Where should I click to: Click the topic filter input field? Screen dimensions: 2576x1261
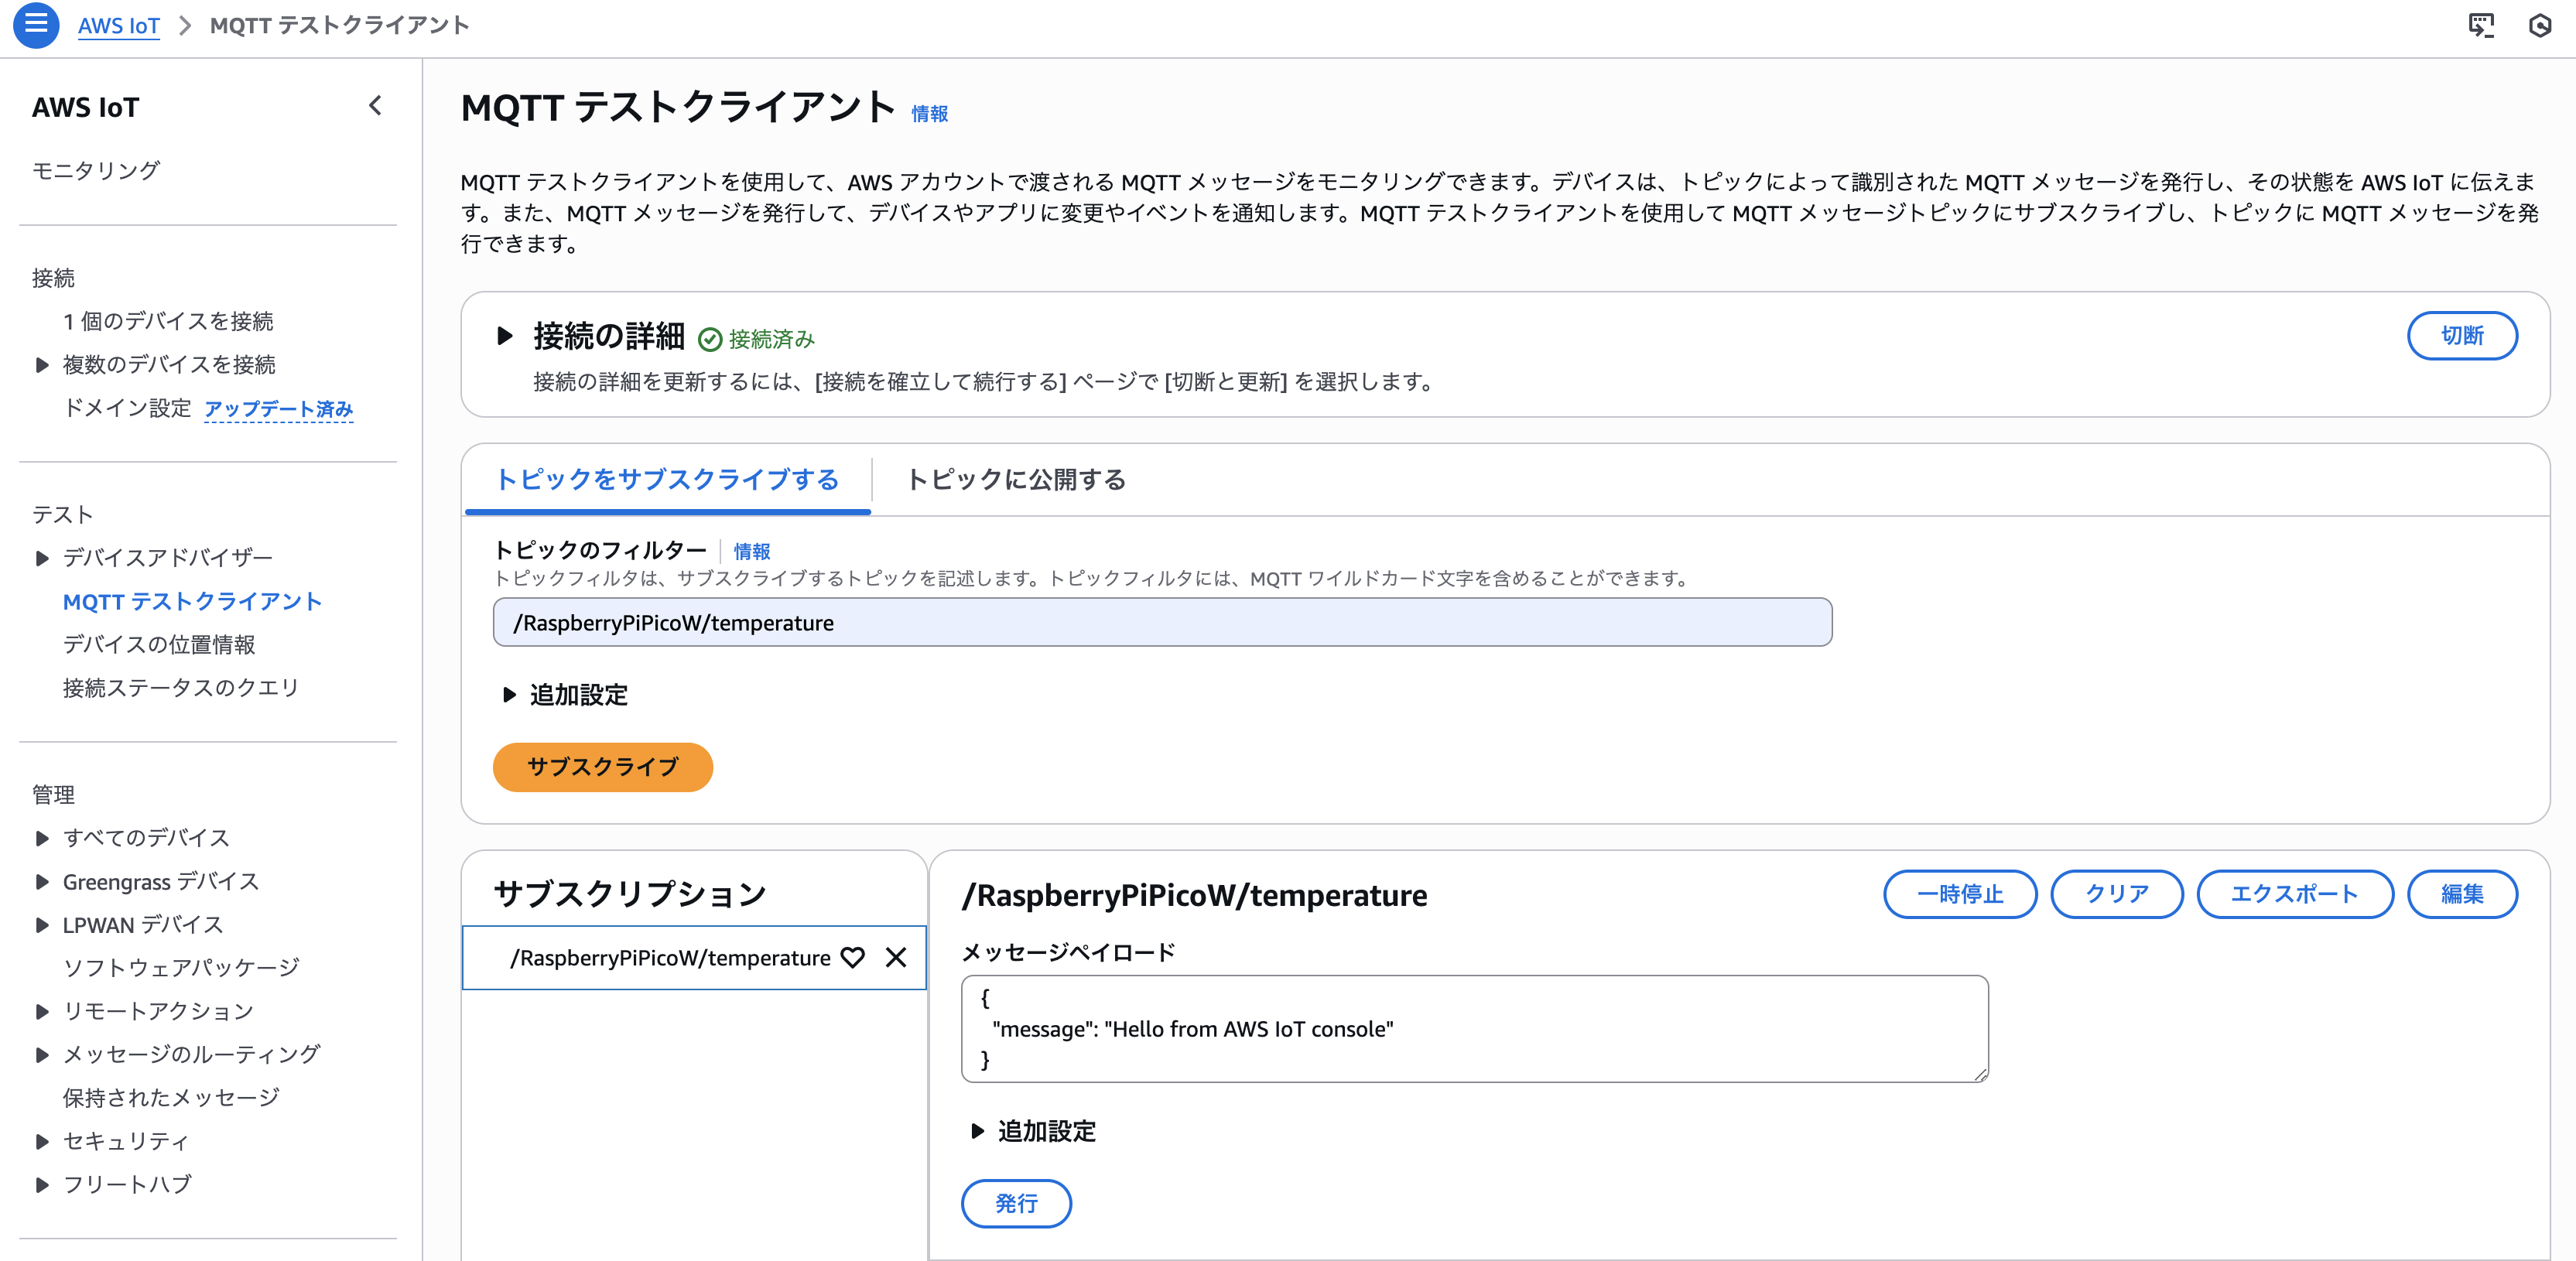coord(1161,623)
